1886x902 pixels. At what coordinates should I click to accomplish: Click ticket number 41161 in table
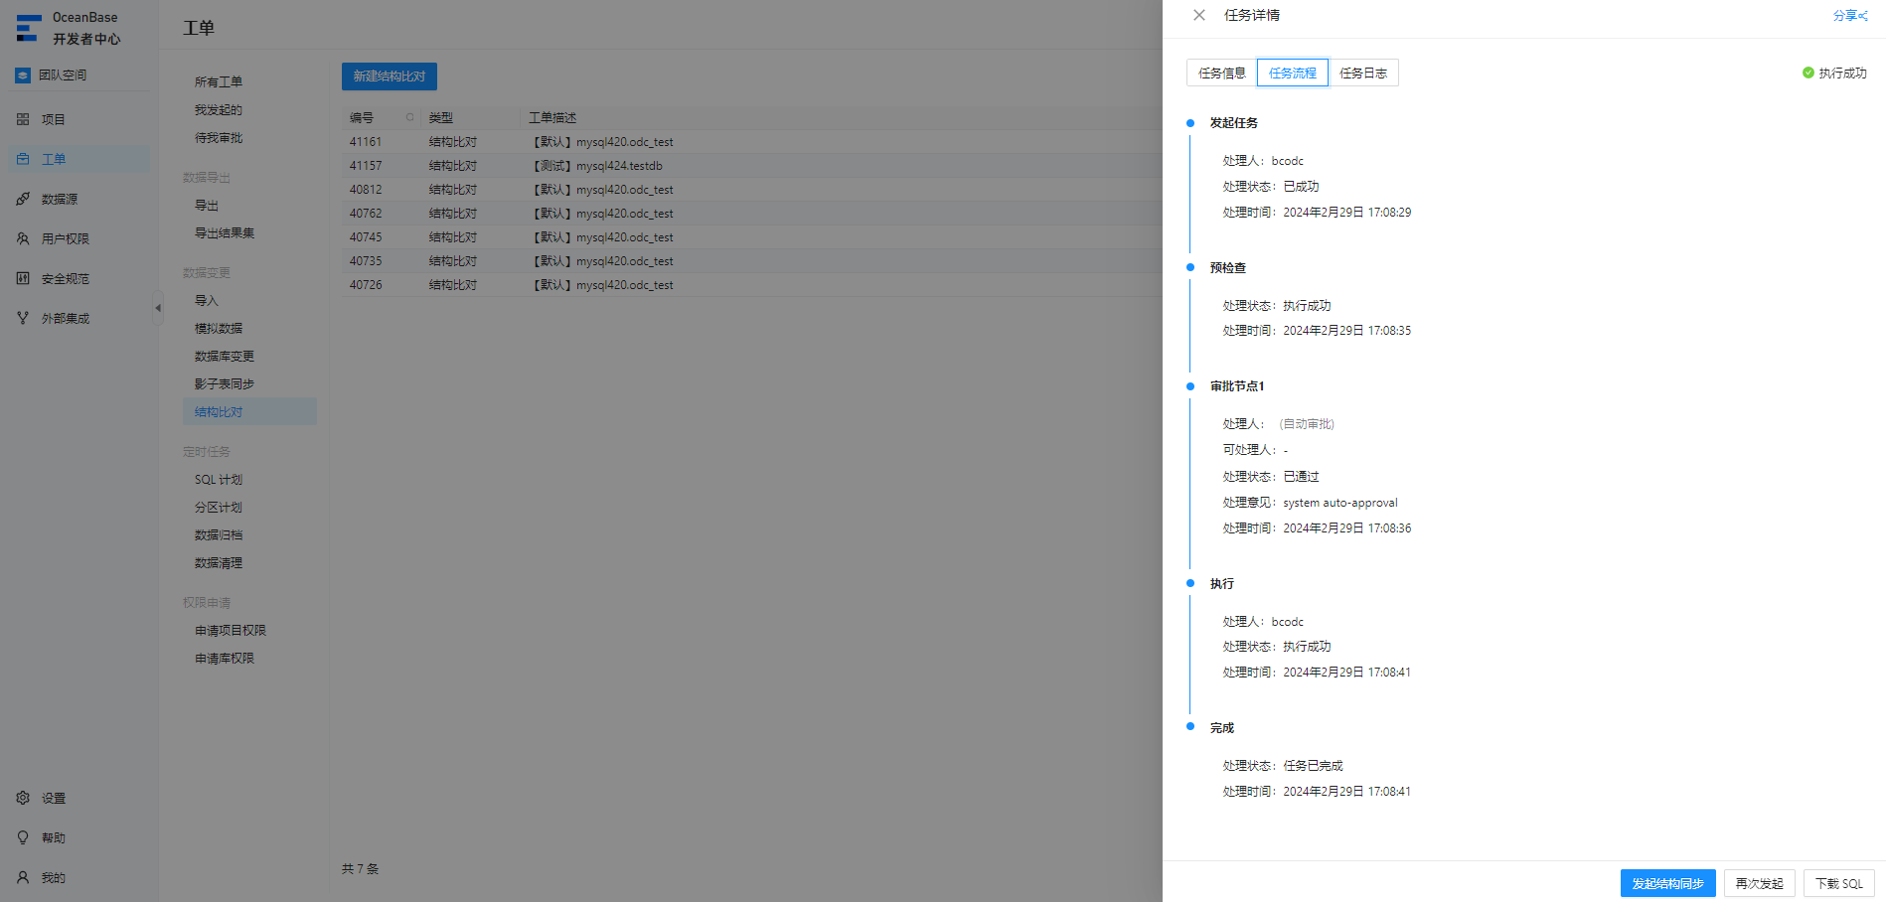366,142
